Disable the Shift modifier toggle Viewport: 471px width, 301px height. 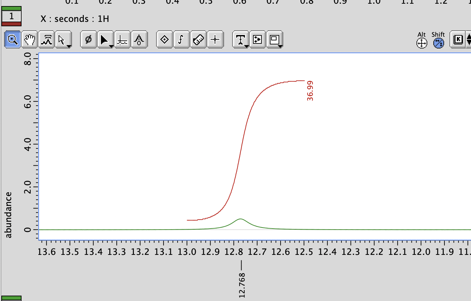438,43
